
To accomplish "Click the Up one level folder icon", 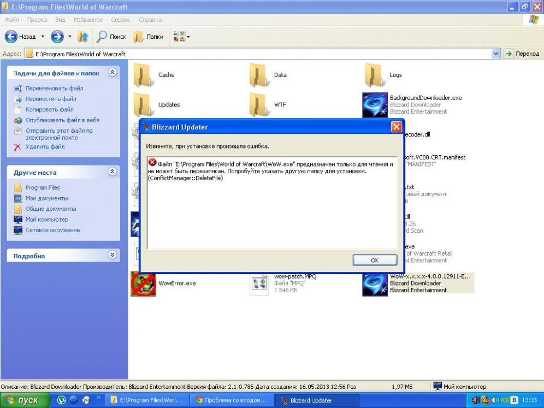I will coord(83,37).
